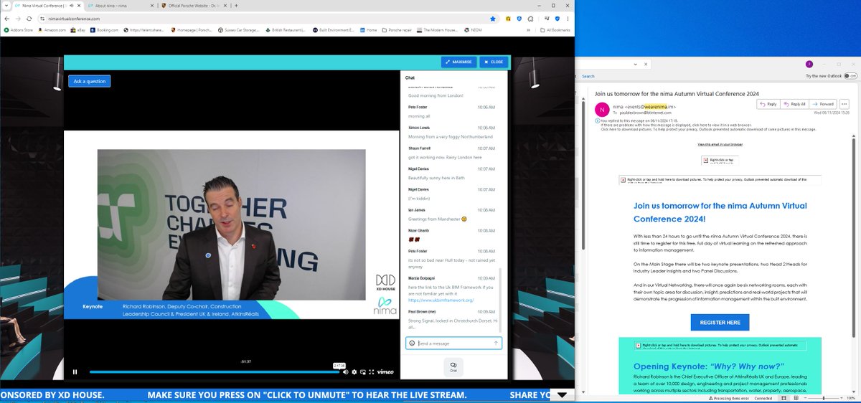Collapse the bottom ticker banner arrow

point(562,395)
